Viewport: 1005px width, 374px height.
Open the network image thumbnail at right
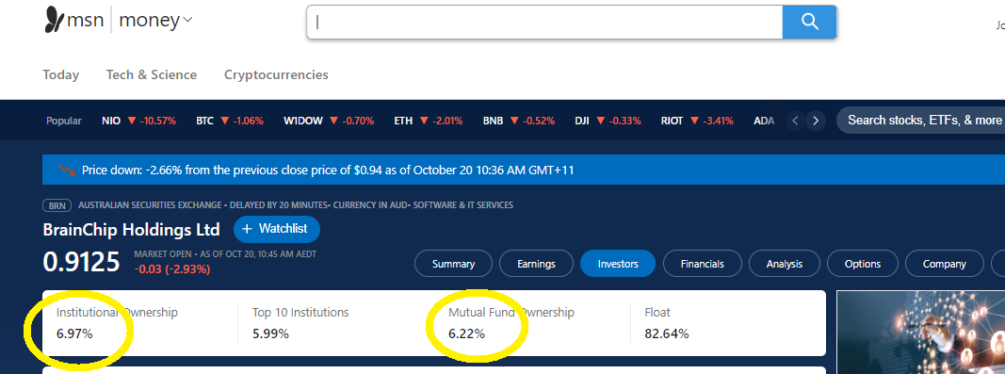(x=921, y=333)
